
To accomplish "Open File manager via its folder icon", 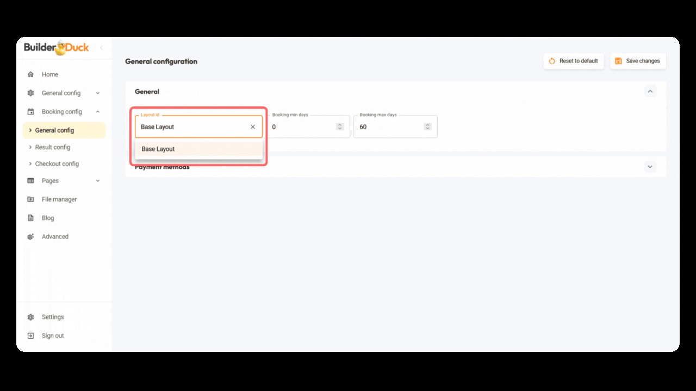I will point(31,199).
